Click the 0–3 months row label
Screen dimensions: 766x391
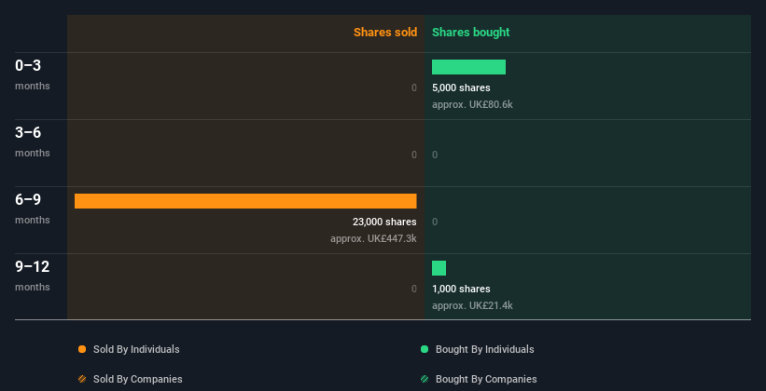(x=33, y=74)
